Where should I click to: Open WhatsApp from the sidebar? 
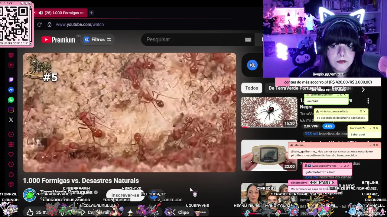pyautogui.click(x=11, y=100)
